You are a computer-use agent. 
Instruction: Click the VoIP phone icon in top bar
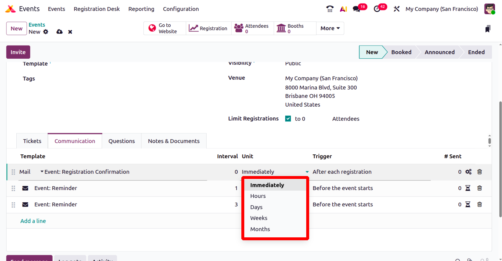point(330,9)
